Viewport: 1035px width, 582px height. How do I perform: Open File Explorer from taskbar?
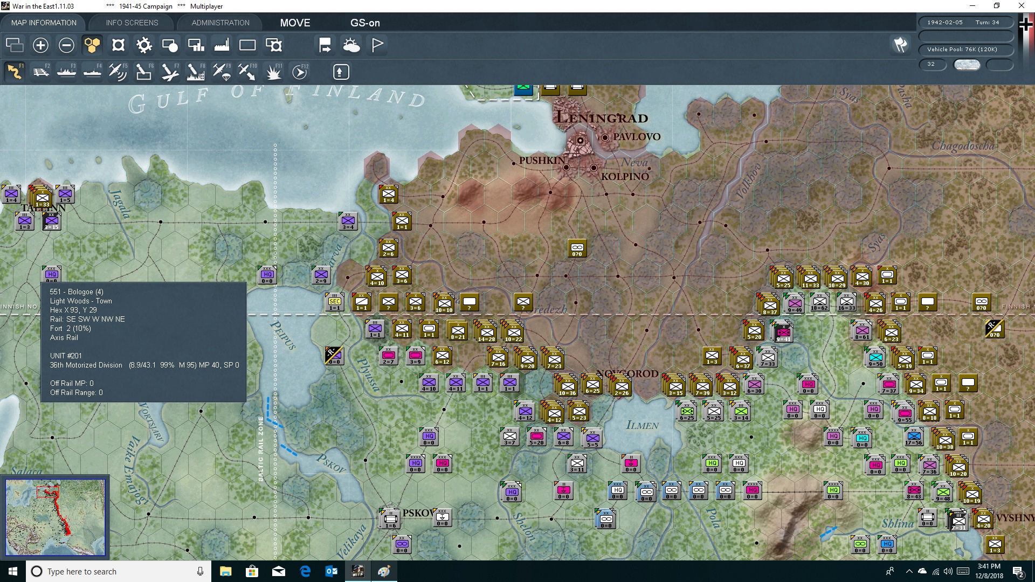point(225,571)
